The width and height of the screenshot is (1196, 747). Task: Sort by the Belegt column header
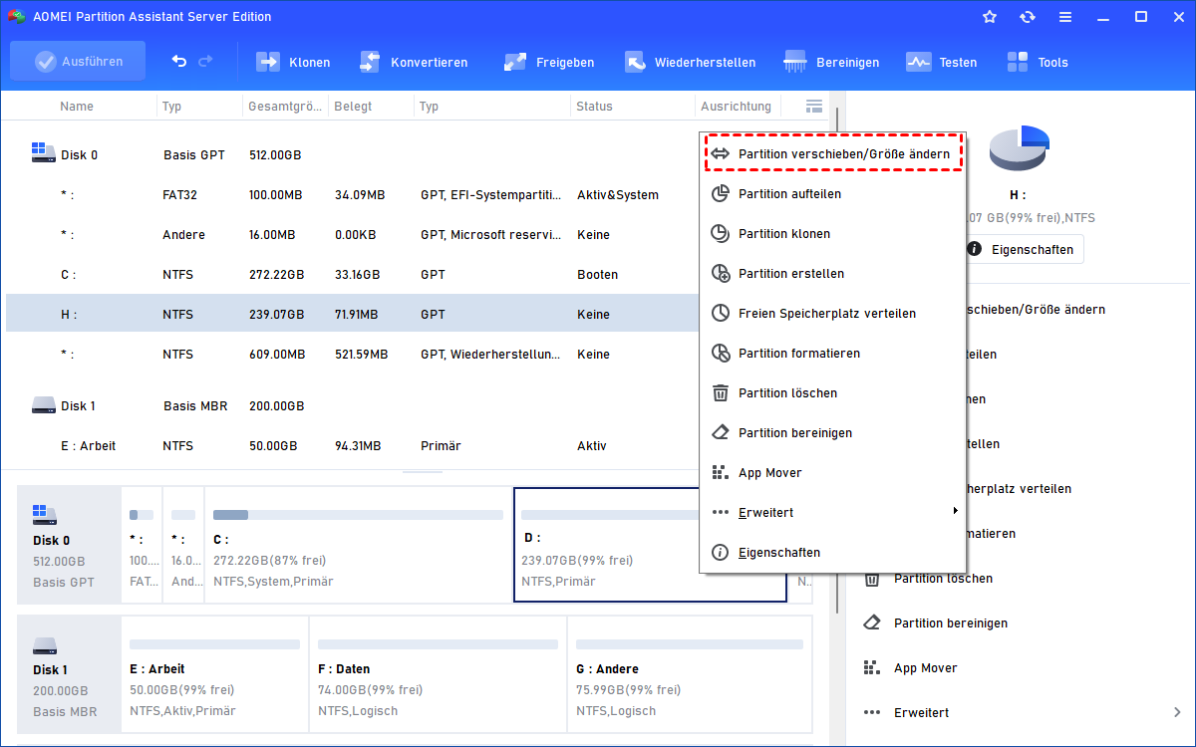[x=354, y=106]
